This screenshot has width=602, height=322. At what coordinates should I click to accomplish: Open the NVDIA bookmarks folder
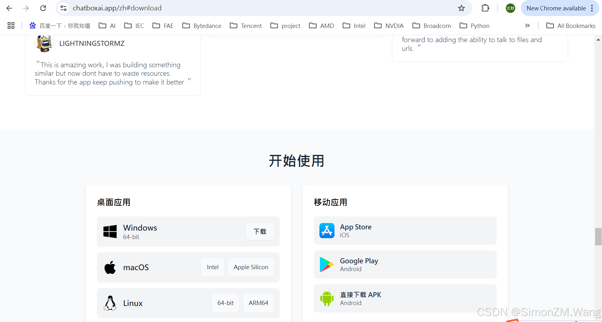(x=389, y=26)
